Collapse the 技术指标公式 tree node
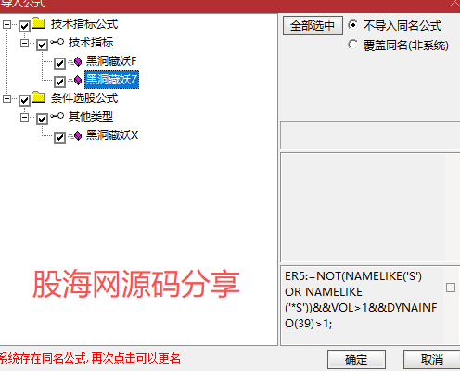 (x=6, y=25)
